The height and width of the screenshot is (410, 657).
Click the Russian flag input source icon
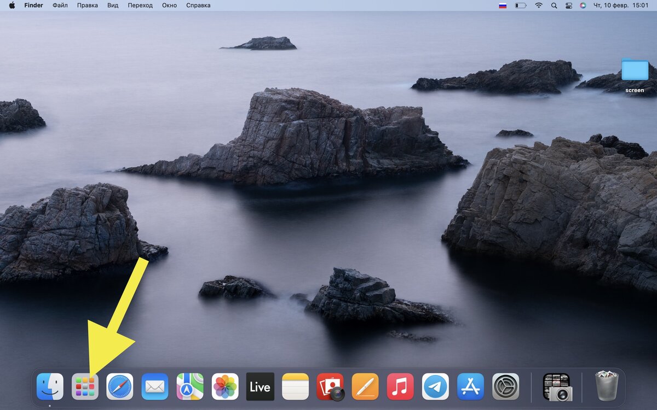[503, 5]
